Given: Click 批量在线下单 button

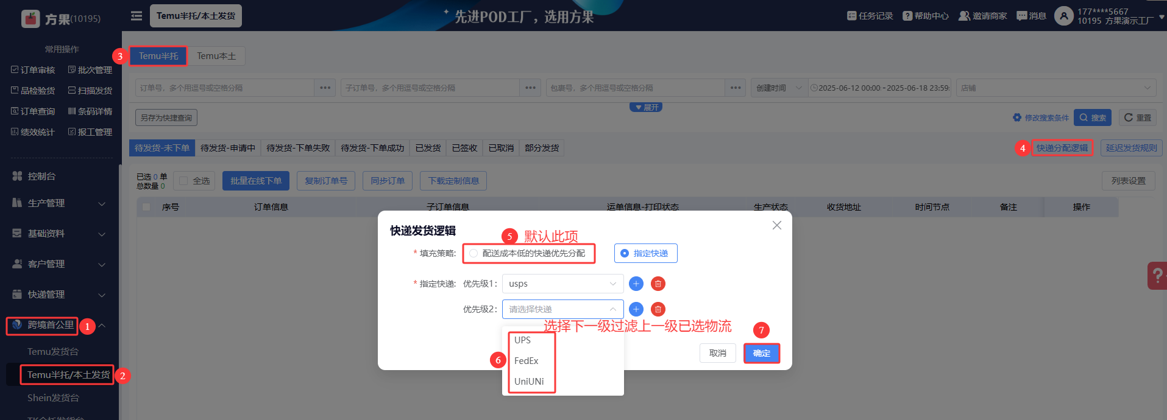Looking at the screenshot, I should (256, 181).
